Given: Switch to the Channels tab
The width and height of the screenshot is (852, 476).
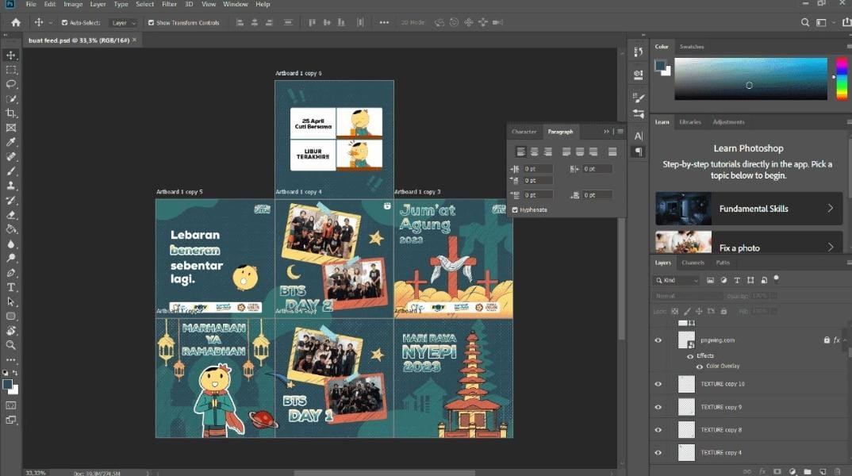Looking at the screenshot, I should point(693,263).
